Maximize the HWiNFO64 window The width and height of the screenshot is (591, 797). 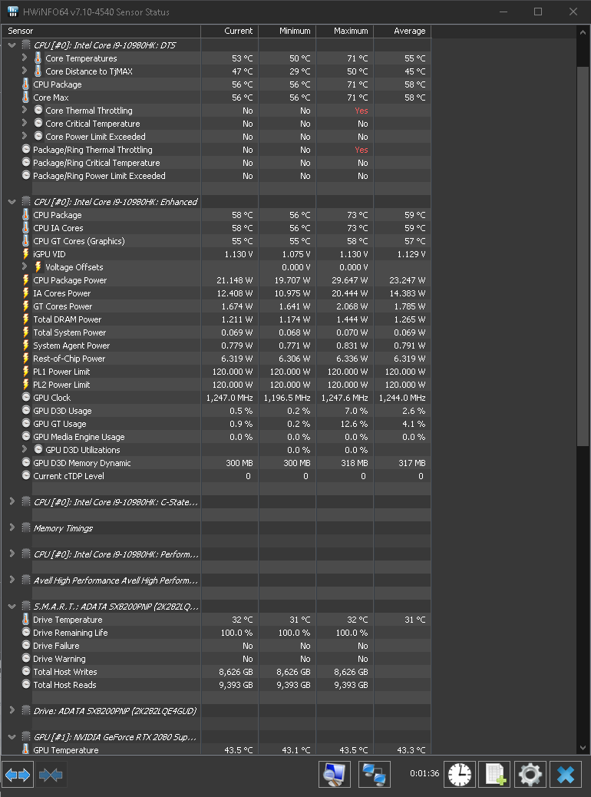pos(538,12)
